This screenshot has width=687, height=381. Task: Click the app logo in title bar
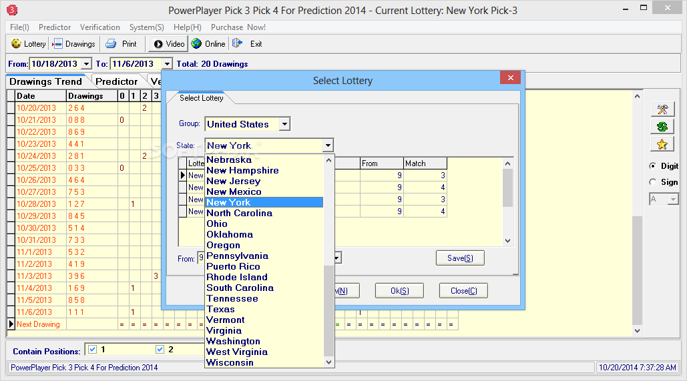click(x=12, y=9)
